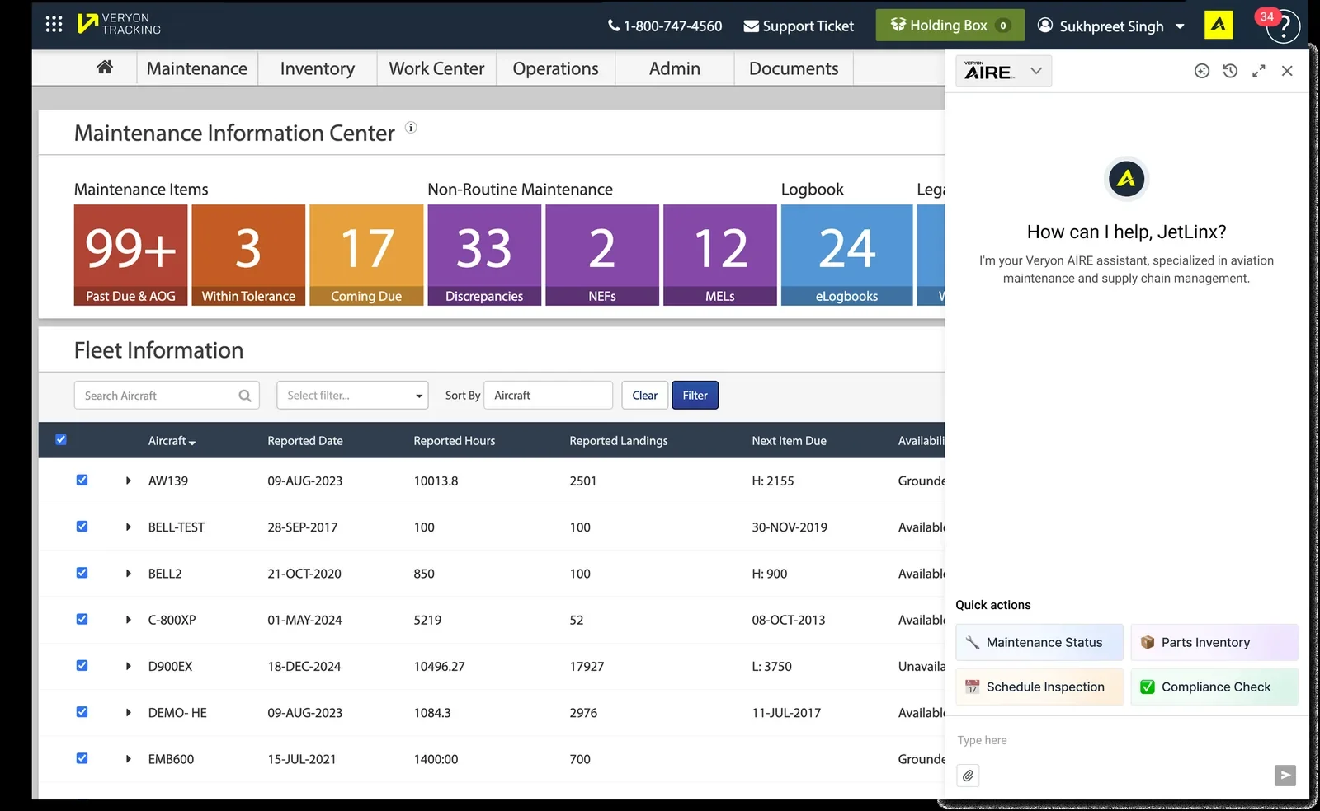The image size is (1320, 811).
Task: Toggle the select-all aircraft checkbox in header
Action: (61, 439)
